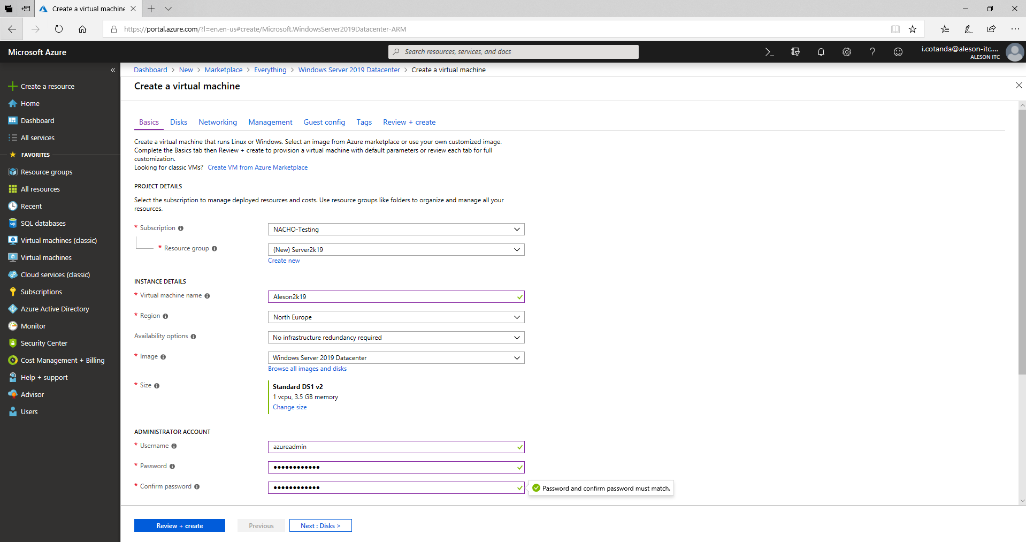This screenshot has width=1026, height=542.
Task: Open the feedback smiley icon
Action: pyautogui.click(x=898, y=52)
